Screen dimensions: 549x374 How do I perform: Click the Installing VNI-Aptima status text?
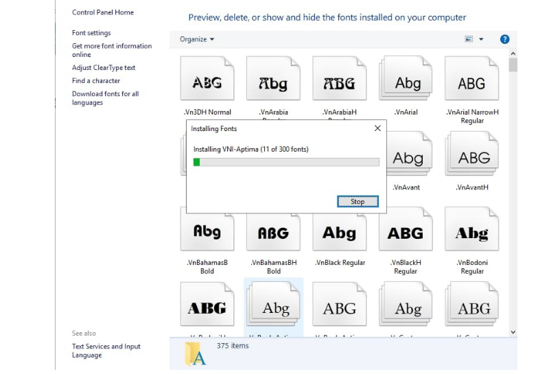tap(250, 149)
